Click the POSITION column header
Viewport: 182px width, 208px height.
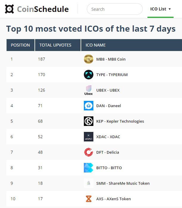(21, 45)
